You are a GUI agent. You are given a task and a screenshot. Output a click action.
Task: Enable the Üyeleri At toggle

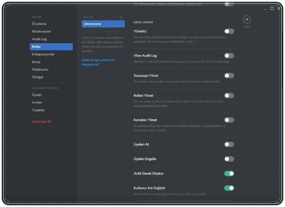coord(229,144)
